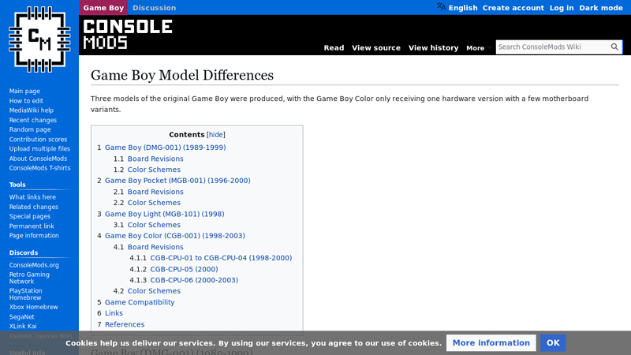Jump to 3.1 Color Schemes
This screenshot has width=631, height=355.
[154, 225]
